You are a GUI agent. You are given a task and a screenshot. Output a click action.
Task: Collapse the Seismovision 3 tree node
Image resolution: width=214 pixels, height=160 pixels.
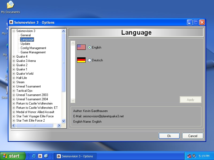click(x=14, y=31)
